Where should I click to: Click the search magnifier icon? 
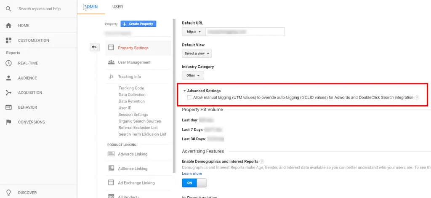coord(8,9)
